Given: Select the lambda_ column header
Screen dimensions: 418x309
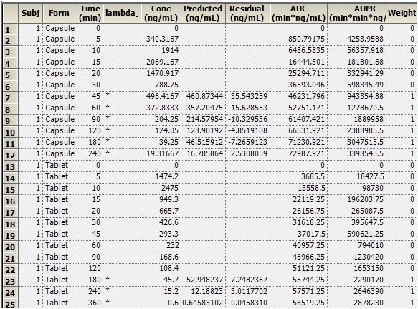Looking at the screenshot, I should 122,13.
